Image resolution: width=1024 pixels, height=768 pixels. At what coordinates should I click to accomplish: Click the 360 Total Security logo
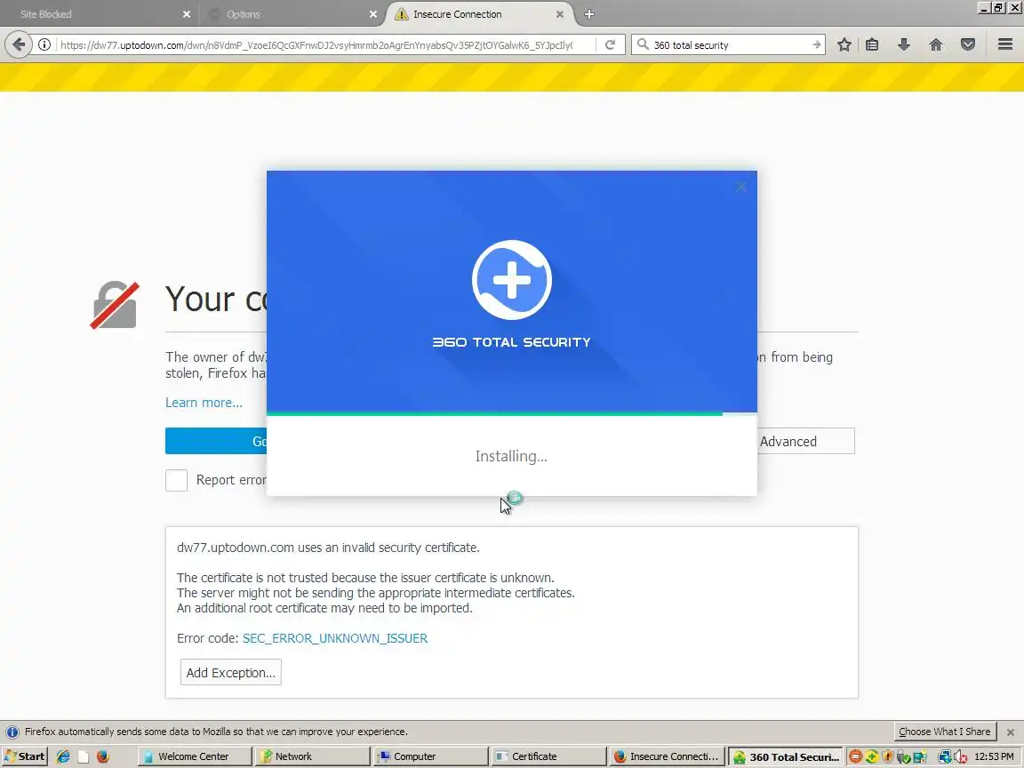coord(511,279)
